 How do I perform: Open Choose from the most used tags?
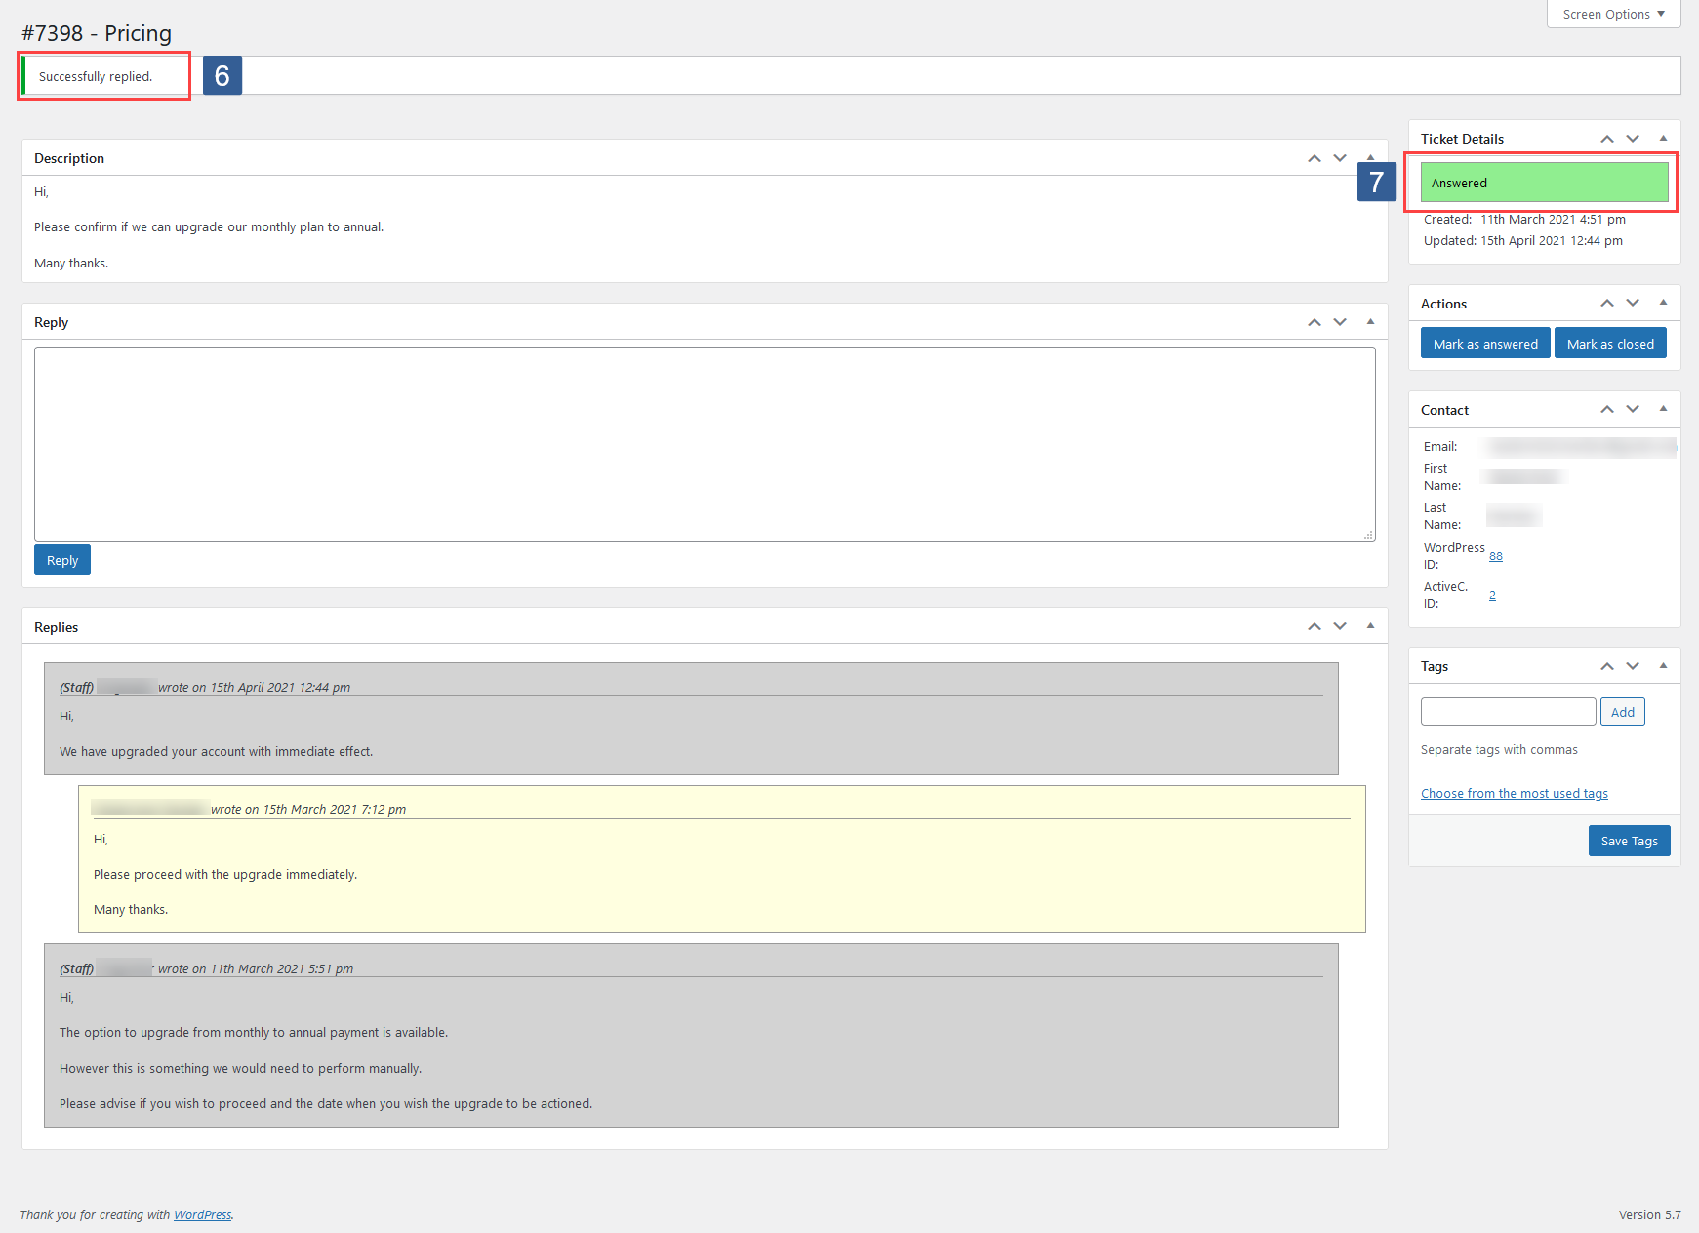(1514, 793)
